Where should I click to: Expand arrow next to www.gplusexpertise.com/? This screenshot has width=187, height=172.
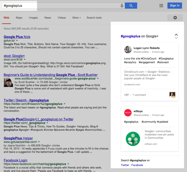pos(39,142)
